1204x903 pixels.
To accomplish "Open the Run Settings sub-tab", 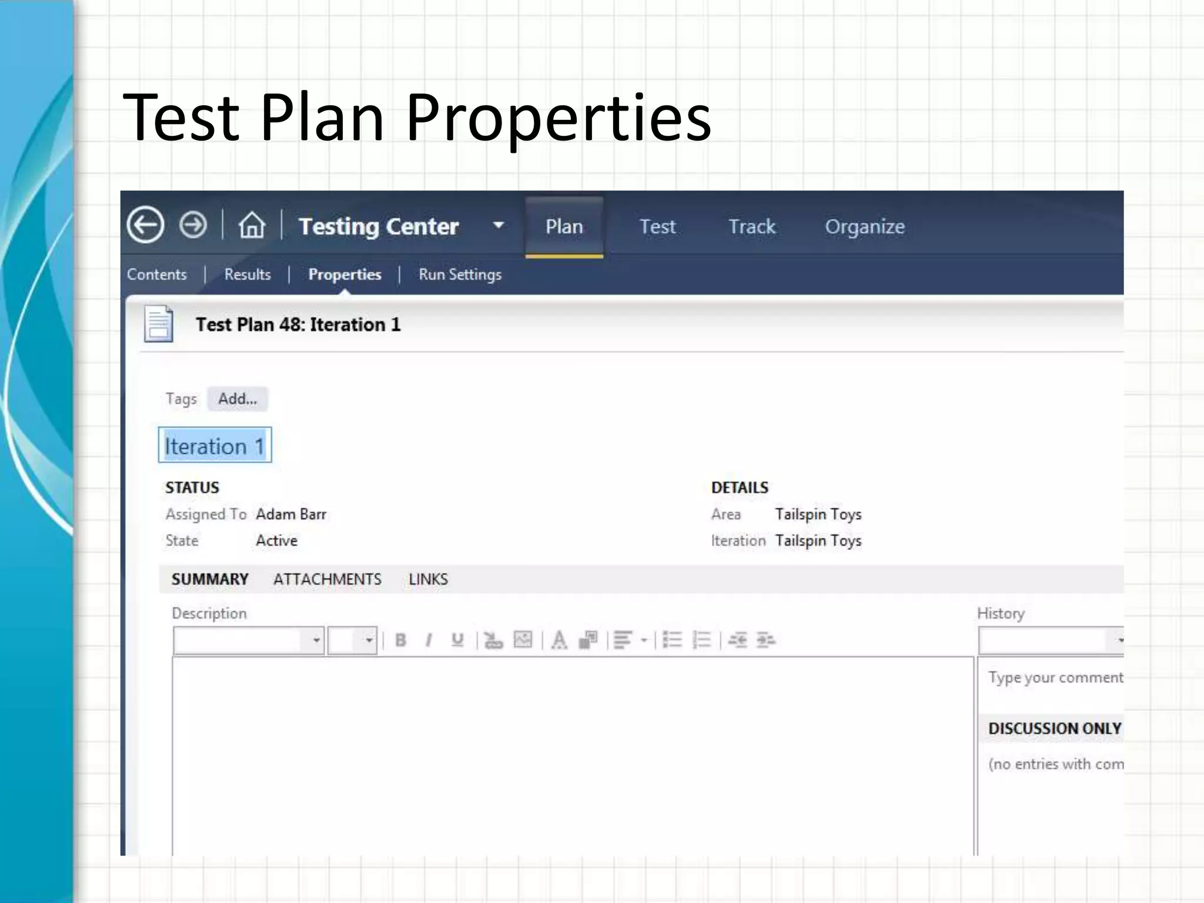I will (x=460, y=275).
